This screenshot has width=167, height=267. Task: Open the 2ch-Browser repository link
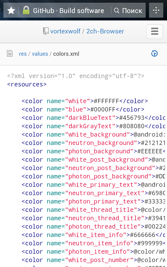[105, 31]
